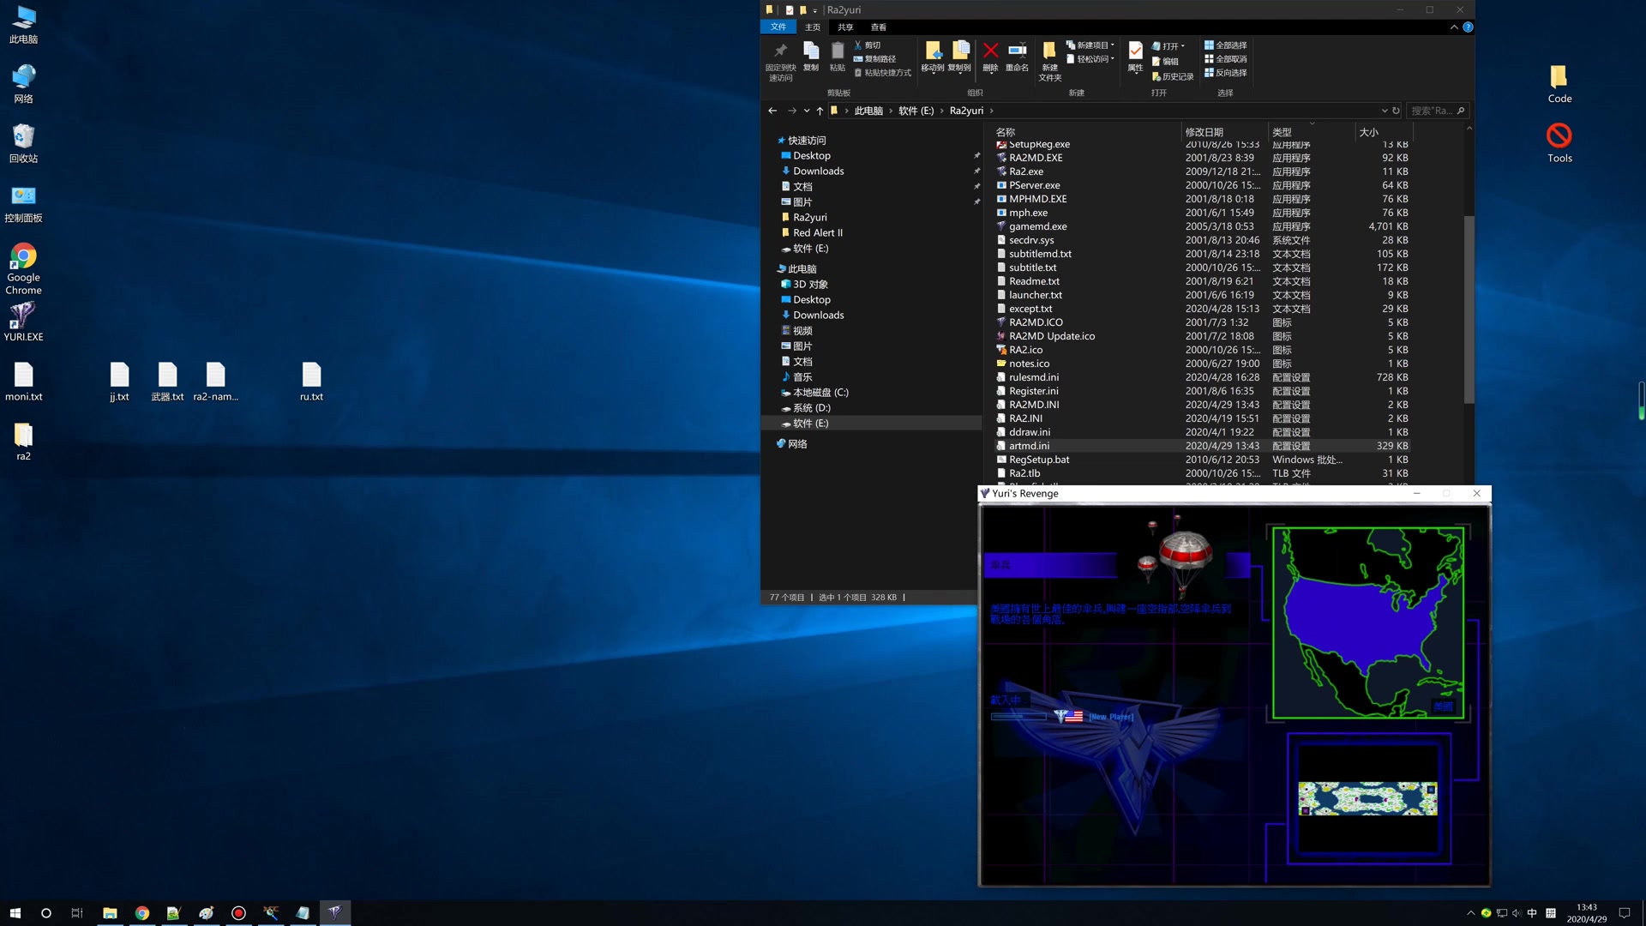Click the refresh icon in address bar
This screenshot has height=926, width=1646.
tap(1397, 111)
